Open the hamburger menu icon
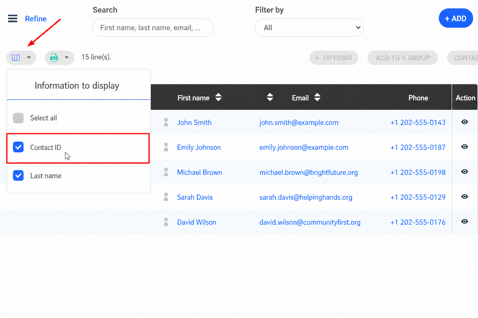Image resolution: width=478 pixels, height=318 pixels. [x=13, y=19]
